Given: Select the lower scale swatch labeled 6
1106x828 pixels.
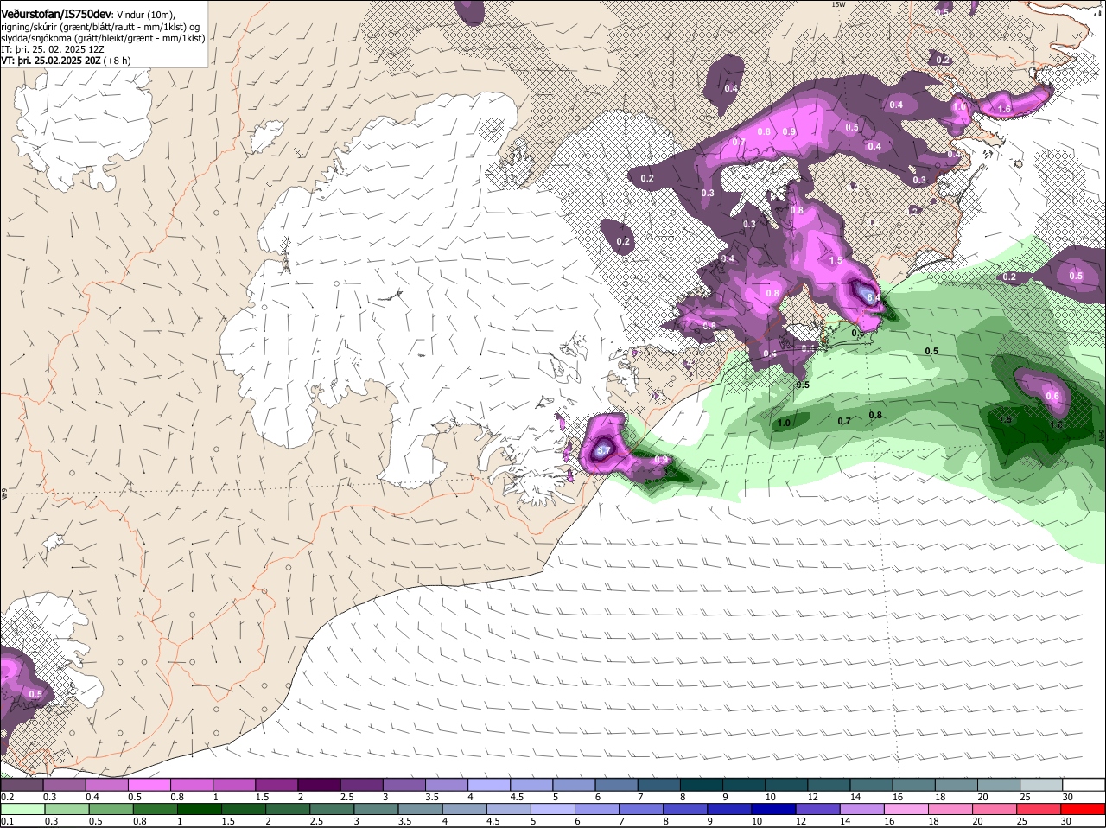Looking at the screenshot, I should (x=597, y=809).
